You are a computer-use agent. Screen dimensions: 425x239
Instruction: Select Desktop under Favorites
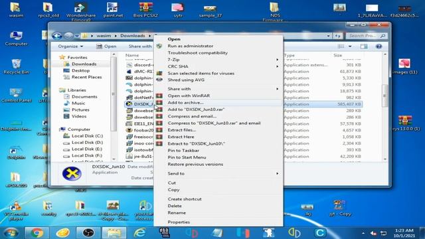tap(80, 70)
